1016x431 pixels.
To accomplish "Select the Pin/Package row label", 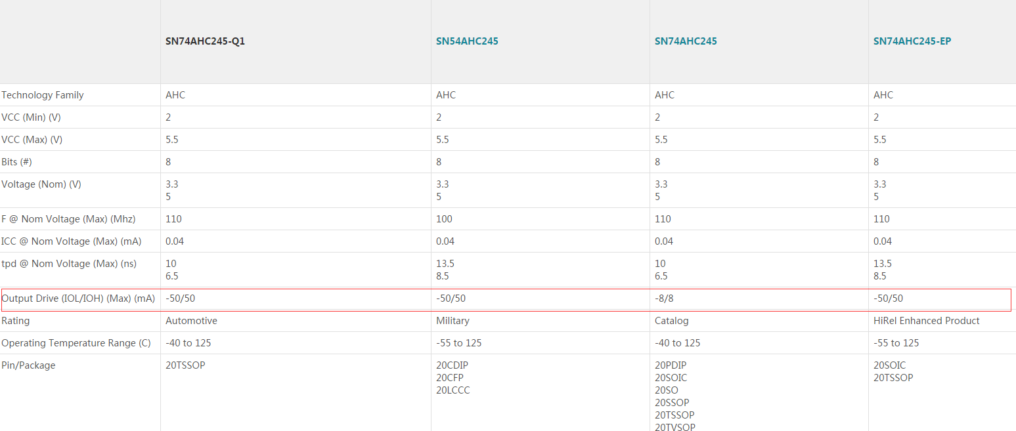I will (x=28, y=365).
